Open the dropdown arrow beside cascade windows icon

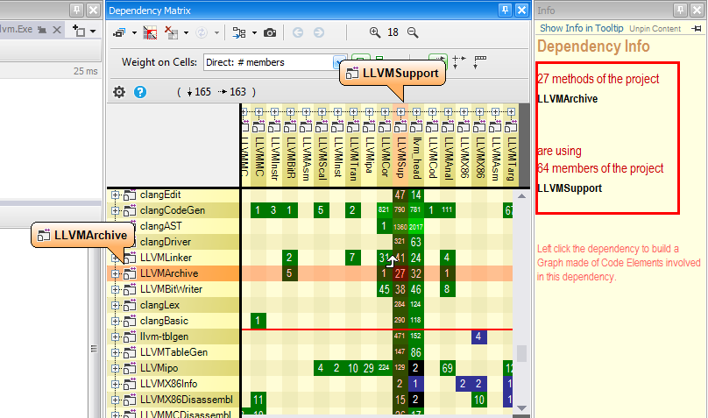click(x=134, y=33)
